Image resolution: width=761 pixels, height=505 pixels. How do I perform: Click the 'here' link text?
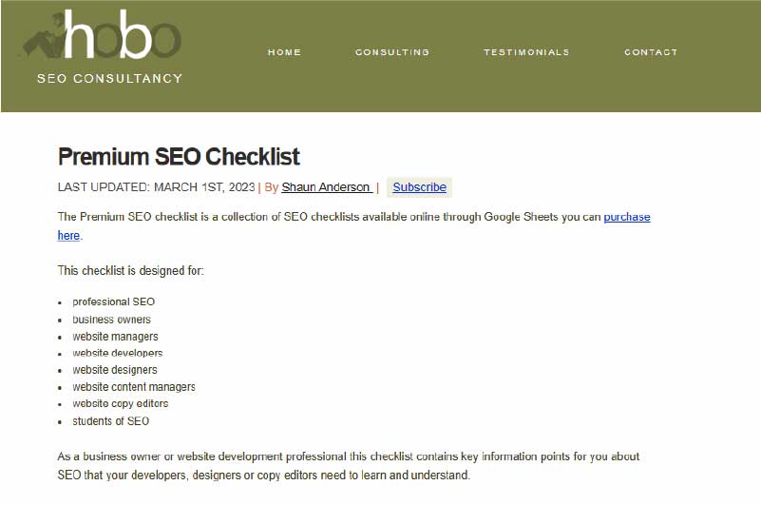pos(68,236)
